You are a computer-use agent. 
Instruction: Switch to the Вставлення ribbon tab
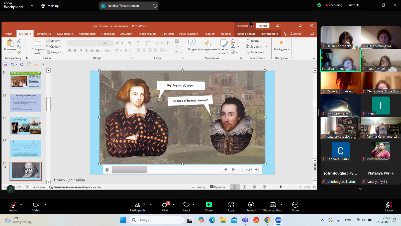click(x=44, y=34)
